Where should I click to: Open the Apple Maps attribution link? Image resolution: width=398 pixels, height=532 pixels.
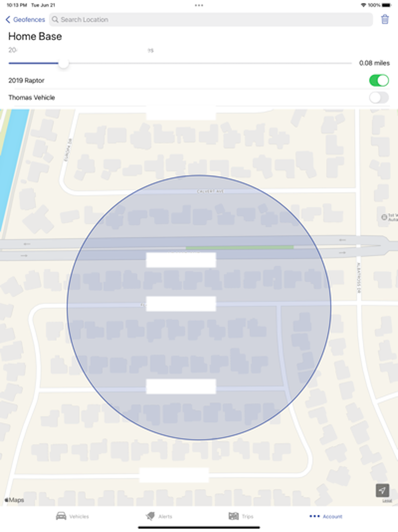(x=14, y=500)
